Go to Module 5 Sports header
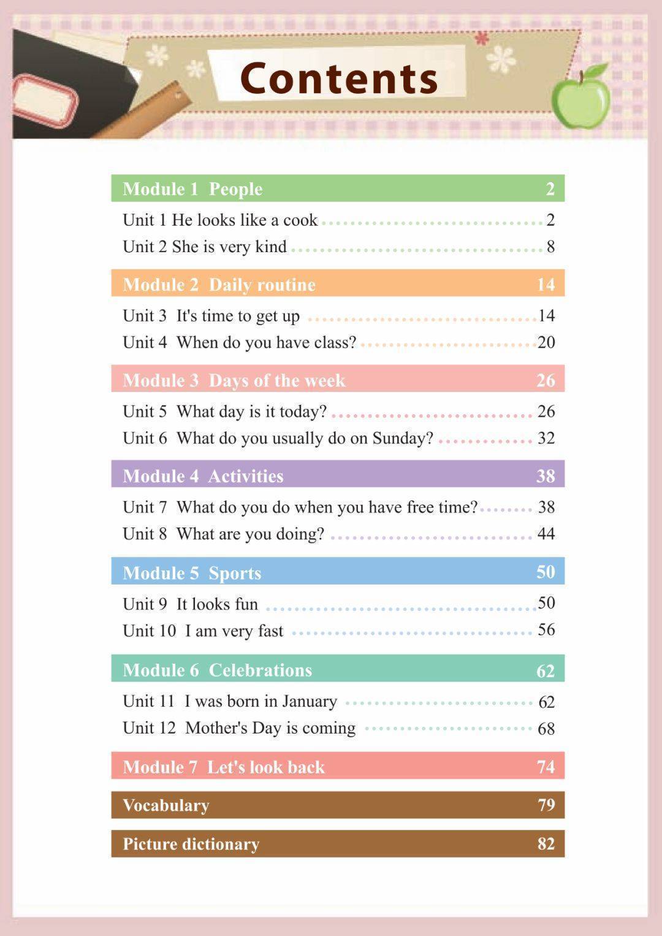This screenshot has height=936, width=662. (337, 572)
